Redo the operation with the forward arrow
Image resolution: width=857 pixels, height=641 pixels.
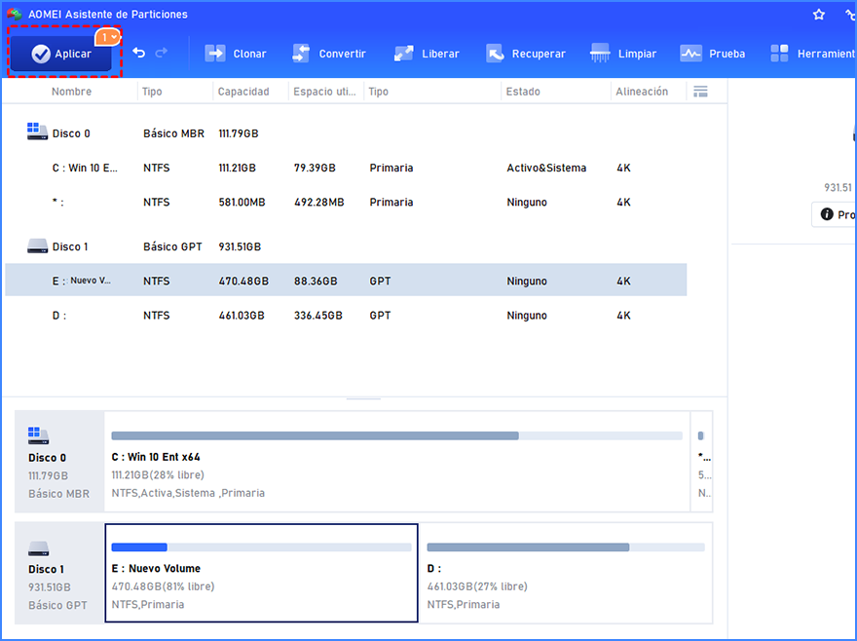pos(162,54)
